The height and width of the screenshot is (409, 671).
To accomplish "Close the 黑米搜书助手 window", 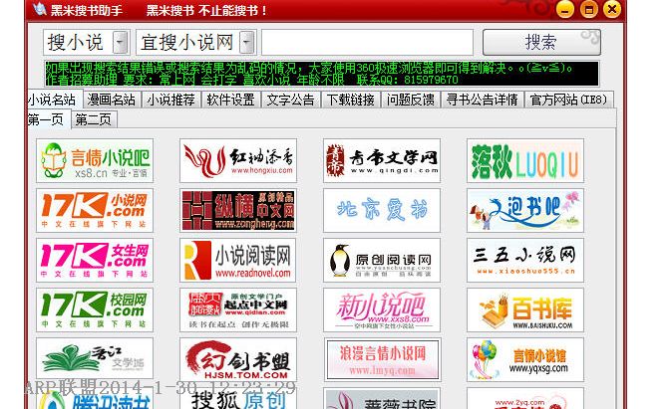I will (x=612, y=9).
